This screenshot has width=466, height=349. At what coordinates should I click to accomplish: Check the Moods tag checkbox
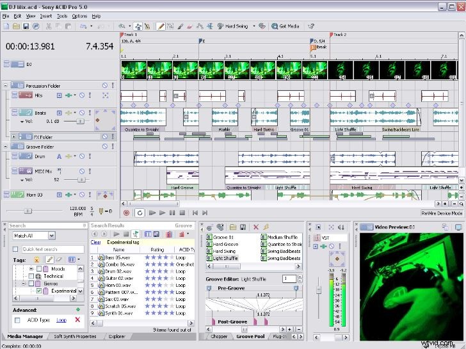tap(38, 269)
